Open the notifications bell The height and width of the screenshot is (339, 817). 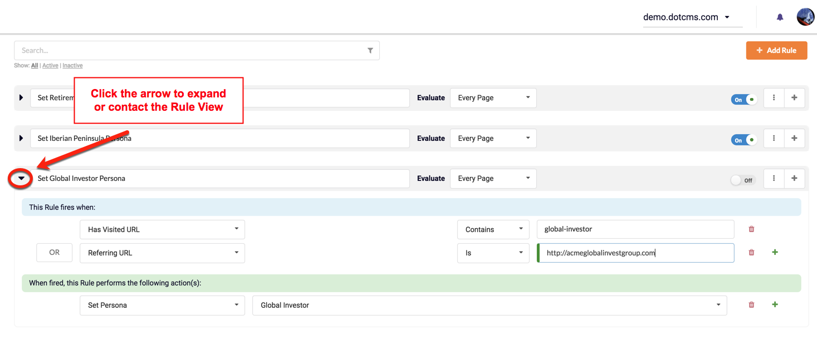tap(780, 17)
